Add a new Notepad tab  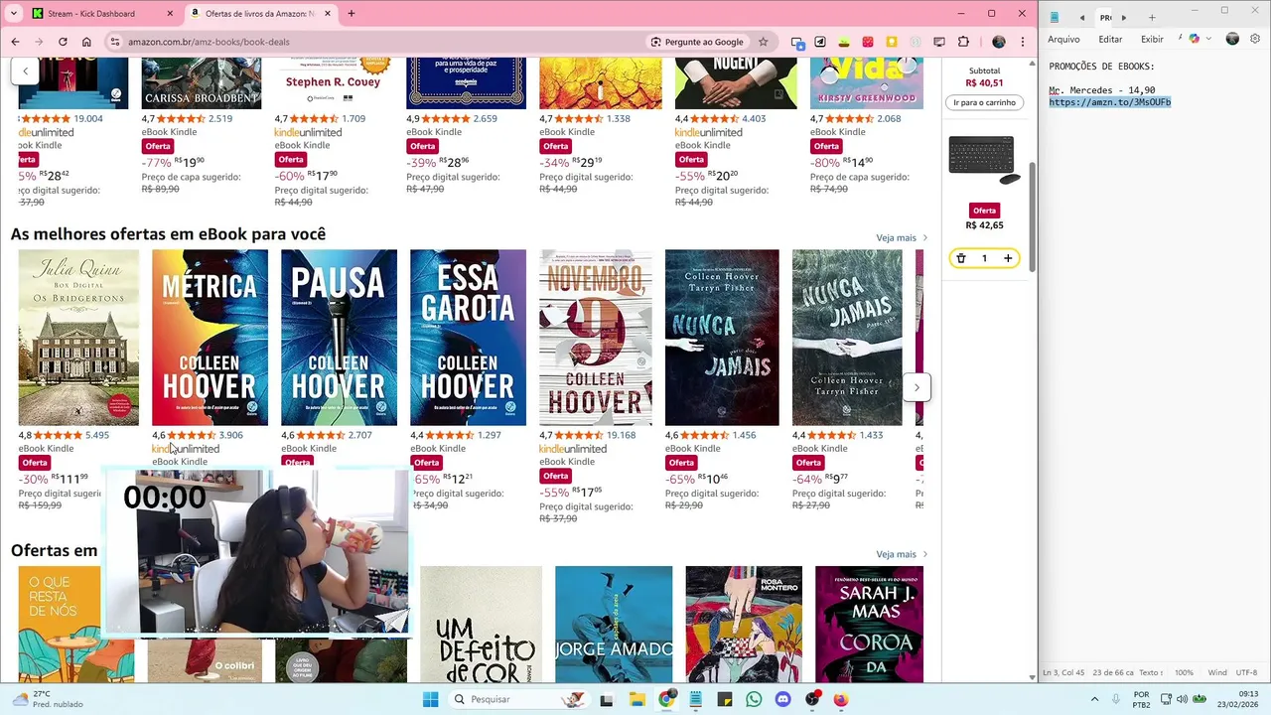(x=1152, y=17)
